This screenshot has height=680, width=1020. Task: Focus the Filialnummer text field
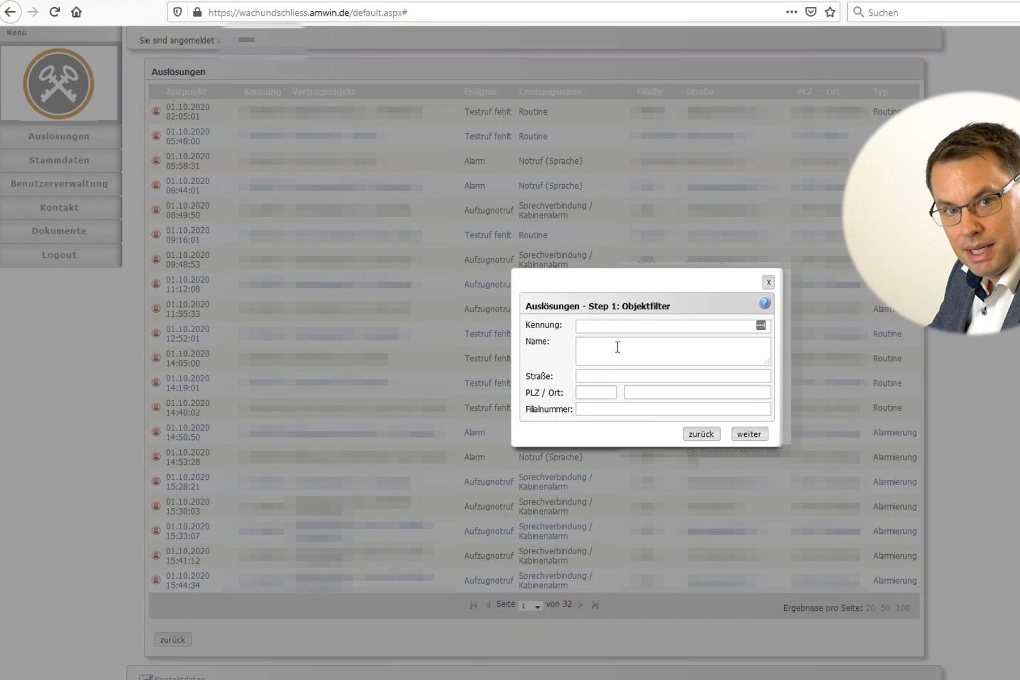(x=673, y=409)
